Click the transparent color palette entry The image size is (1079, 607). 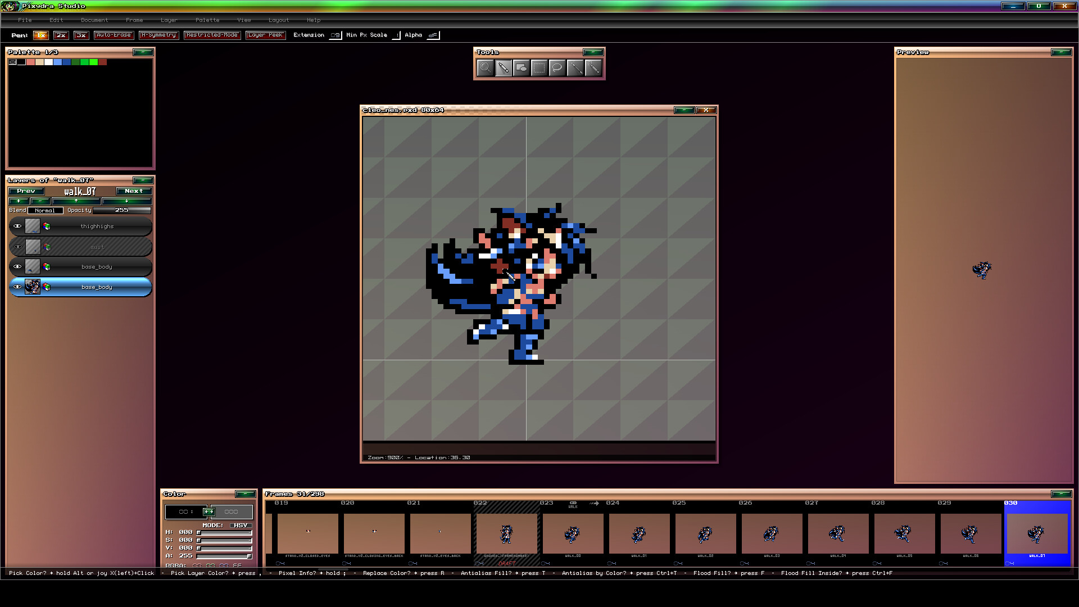pyautogui.click(x=12, y=62)
